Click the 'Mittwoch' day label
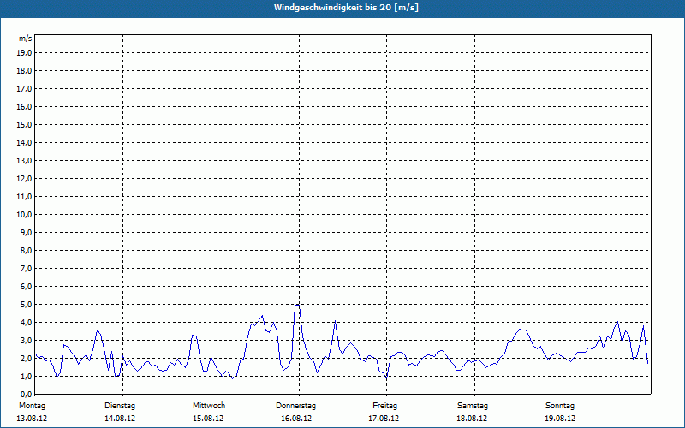Screen dimensions: 685x428 pyautogui.click(x=209, y=406)
